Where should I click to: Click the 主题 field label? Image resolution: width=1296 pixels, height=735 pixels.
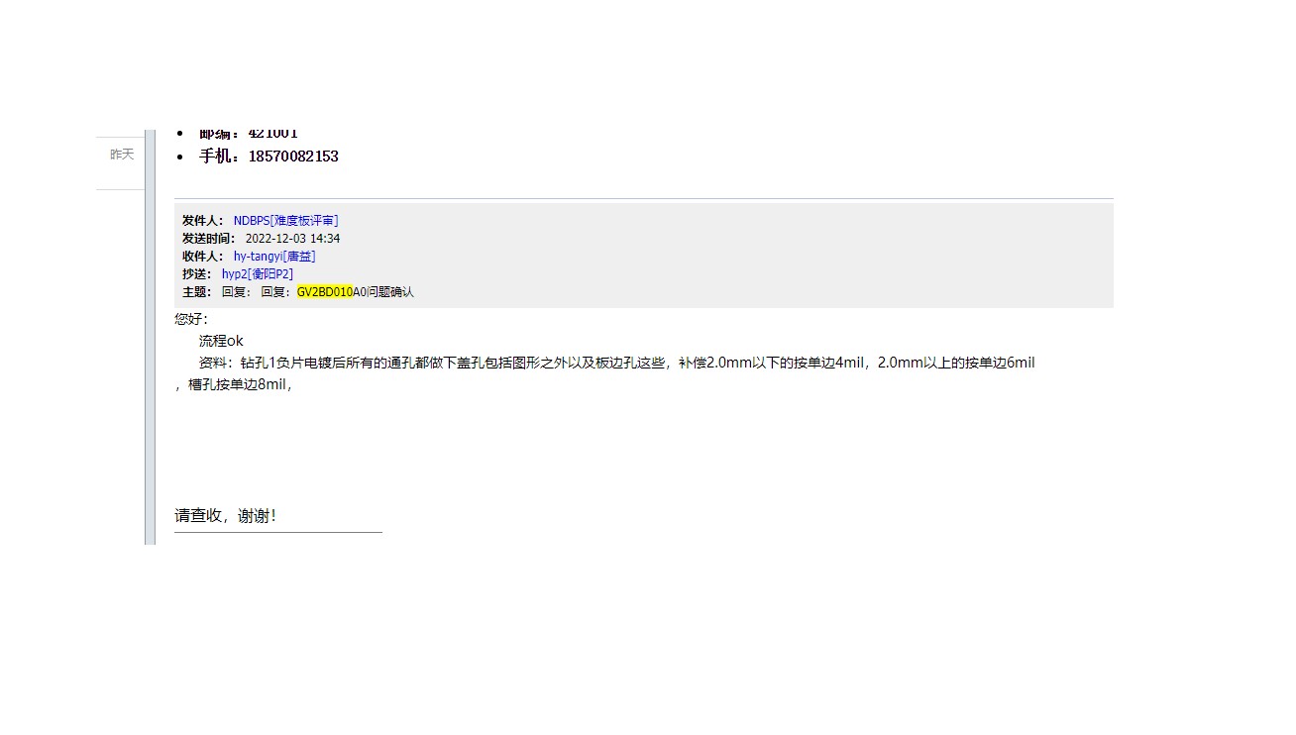click(197, 292)
